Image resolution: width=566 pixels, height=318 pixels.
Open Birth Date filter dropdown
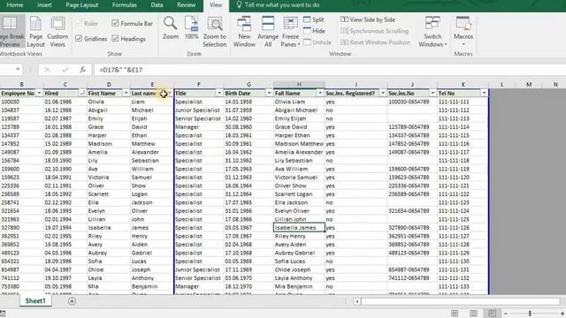[x=269, y=94]
